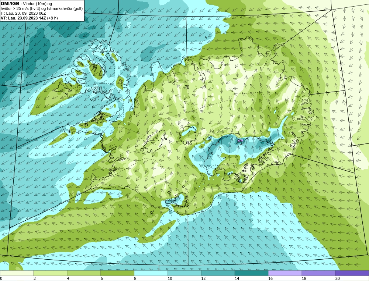The height and width of the screenshot is (281, 369).
Task: Click the 'Vindur (10m) og' text
Action: [38, 4]
